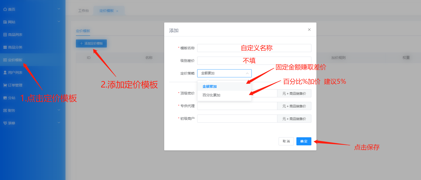This screenshot has width=421, height=180.
Task: Click the 用户列表 user icon
Action: (x=5, y=73)
